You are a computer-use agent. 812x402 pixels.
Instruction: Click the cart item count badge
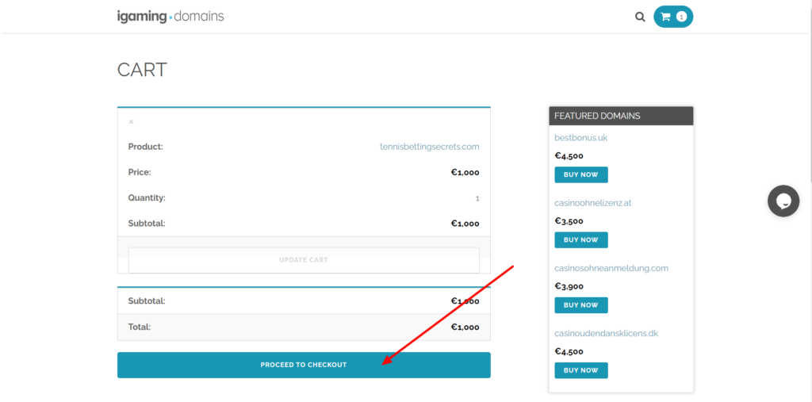click(681, 17)
